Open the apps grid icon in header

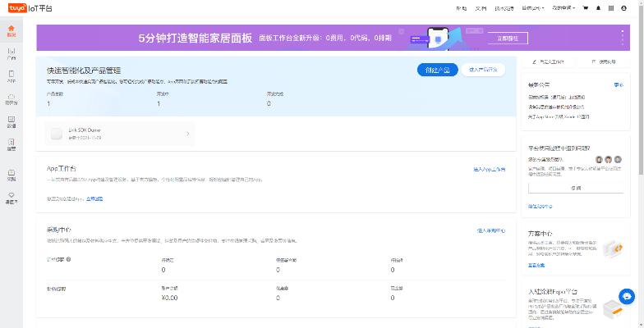point(610,7)
